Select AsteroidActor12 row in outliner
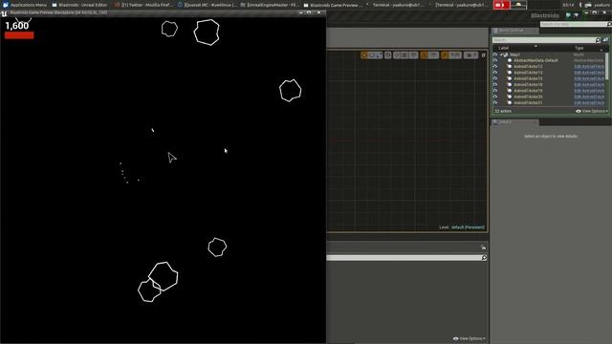 528,67
